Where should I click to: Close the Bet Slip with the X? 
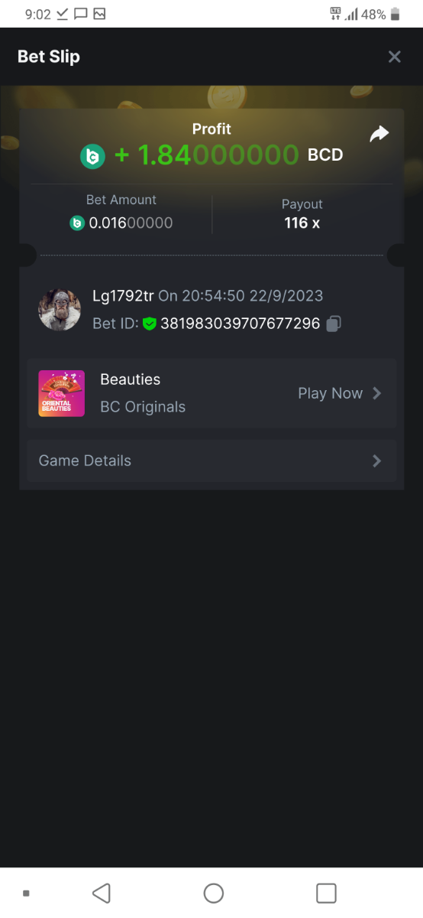[395, 57]
